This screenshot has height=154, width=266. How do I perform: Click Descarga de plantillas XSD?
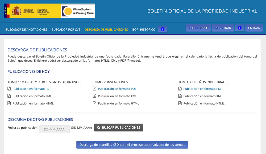click(132, 145)
